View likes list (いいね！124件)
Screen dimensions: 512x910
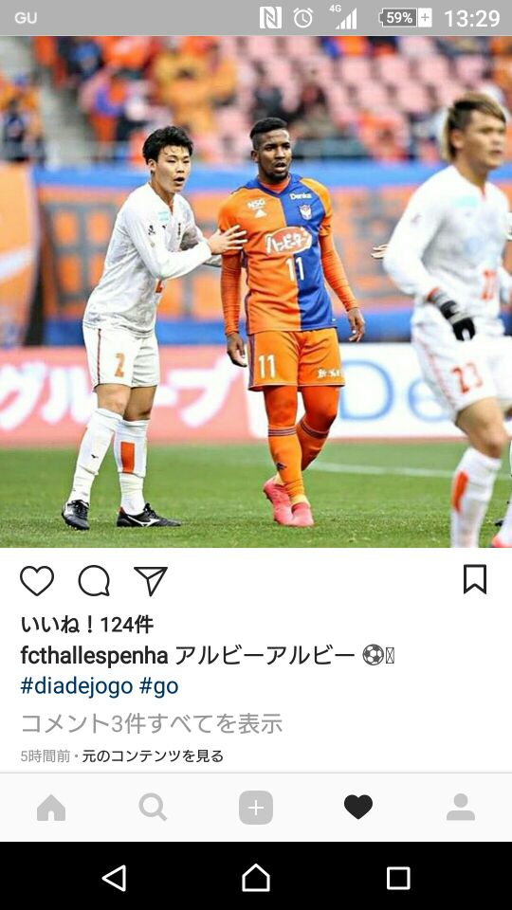pyautogui.click(x=87, y=625)
